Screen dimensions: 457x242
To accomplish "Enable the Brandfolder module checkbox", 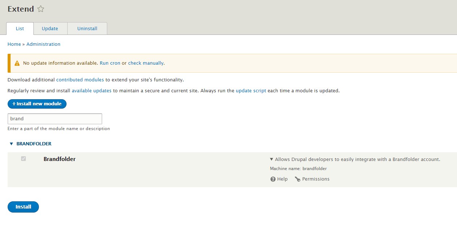I will [23, 159].
